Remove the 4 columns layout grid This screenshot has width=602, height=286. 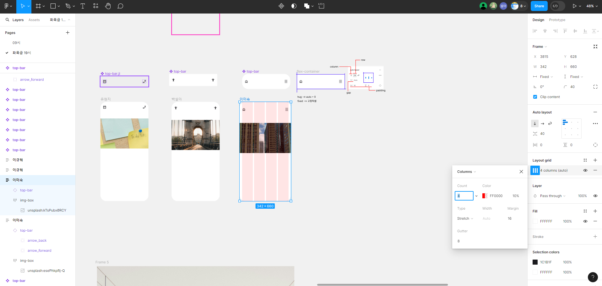click(595, 170)
